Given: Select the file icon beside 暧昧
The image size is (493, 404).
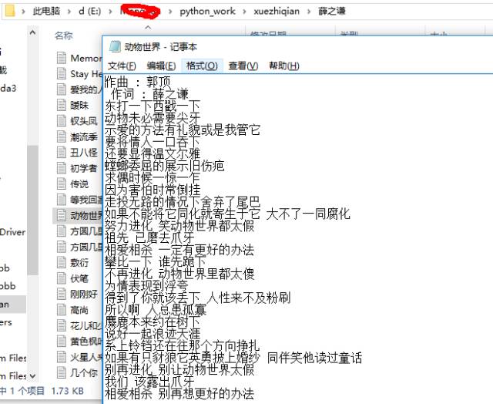Looking at the screenshot, I should click(62, 105).
